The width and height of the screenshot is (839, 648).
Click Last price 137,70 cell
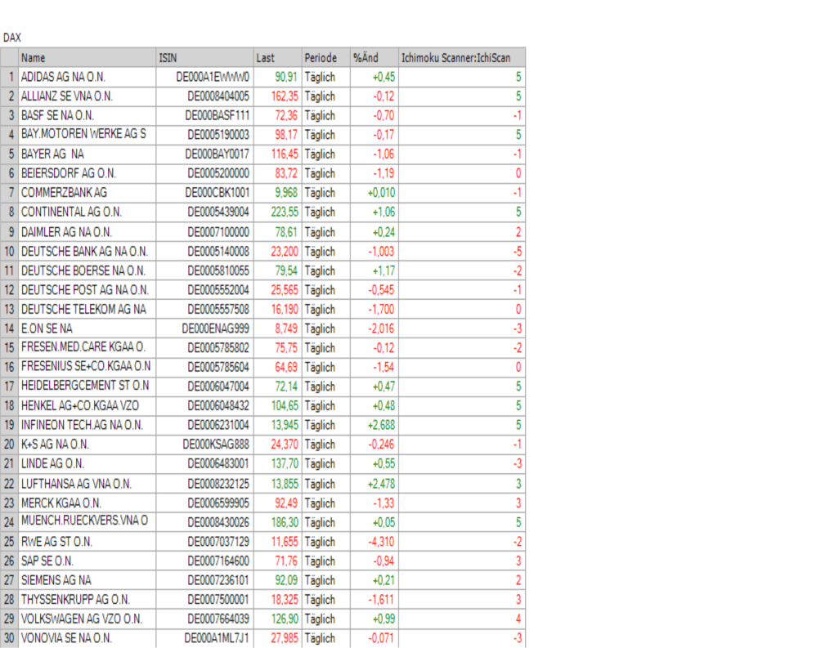pyautogui.click(x=278, y=463)
